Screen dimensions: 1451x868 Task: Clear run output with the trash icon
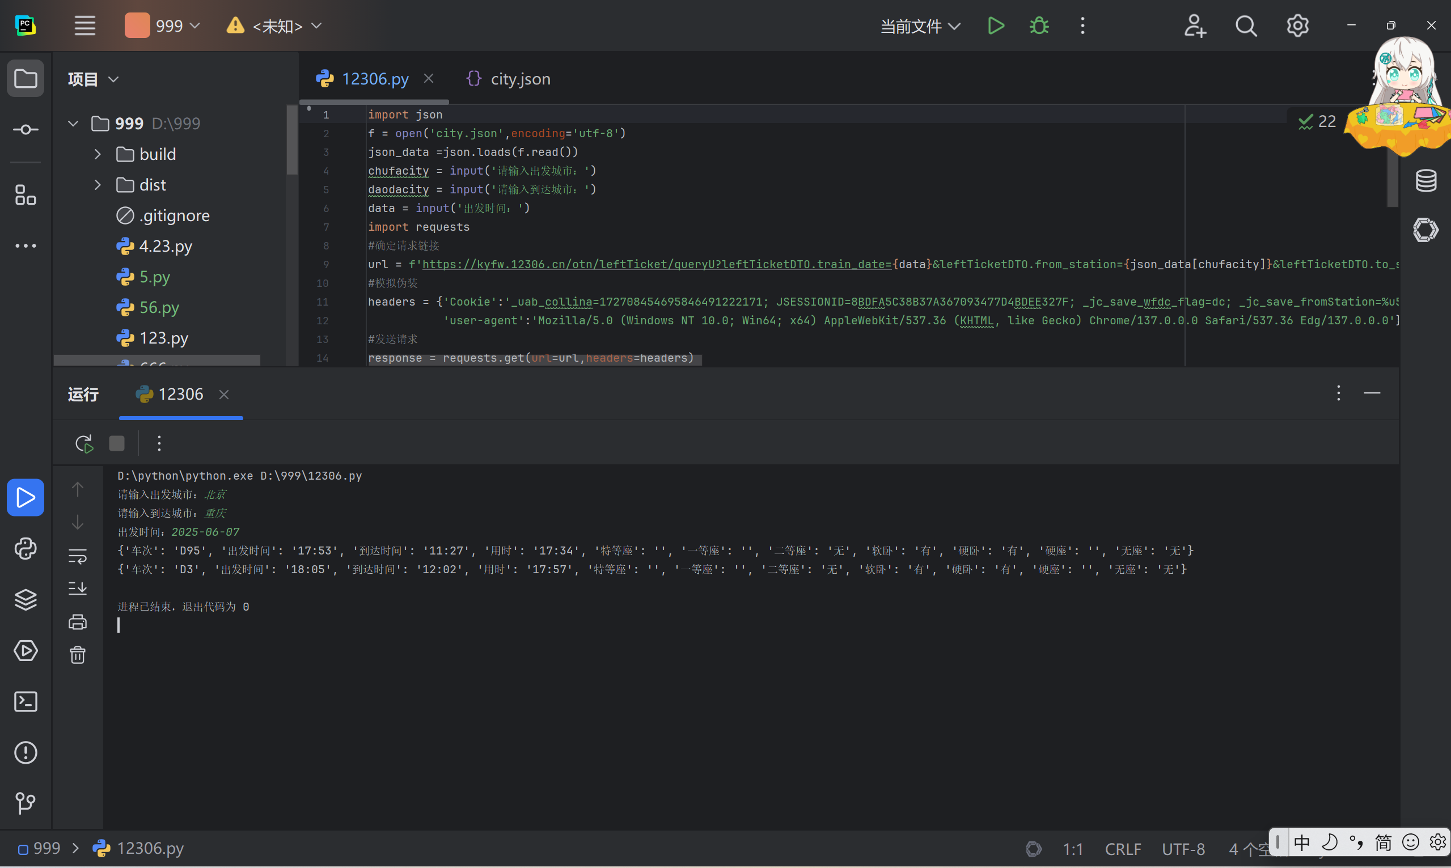pos(78,654)
